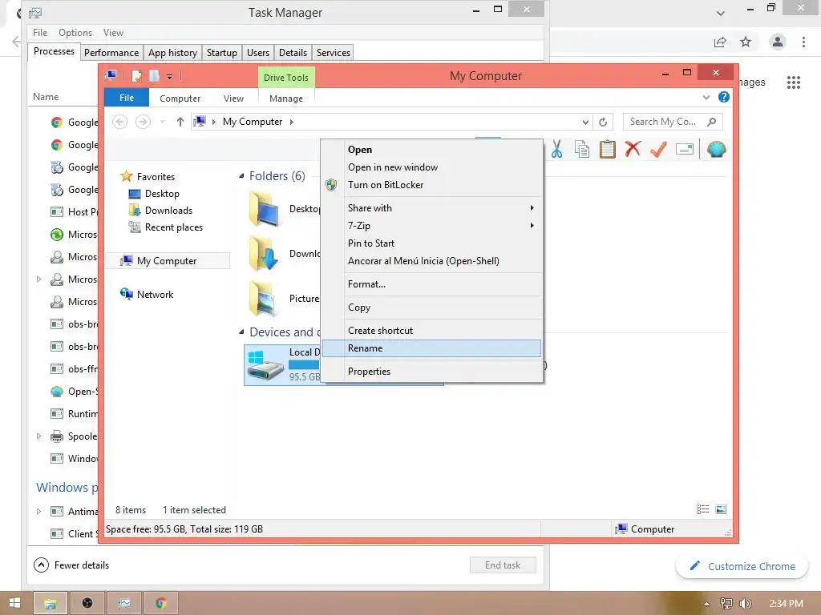
Task: Expand 7-Zip submenu arrow
Action: pyautogui.click(x=532, y=225)
